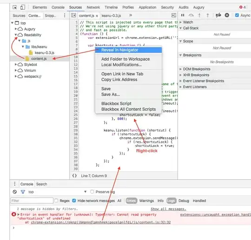Expand the Augury tree node
The height and width of the screenshot is (240, 251).
click(x=16, y=29)
